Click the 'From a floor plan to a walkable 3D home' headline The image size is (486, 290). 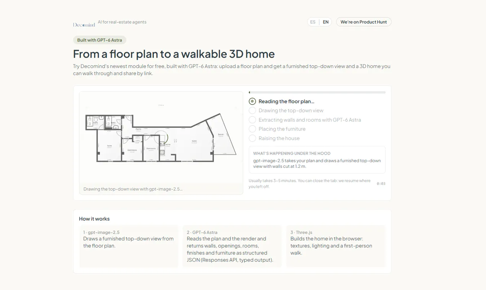(x=174, y=54)
